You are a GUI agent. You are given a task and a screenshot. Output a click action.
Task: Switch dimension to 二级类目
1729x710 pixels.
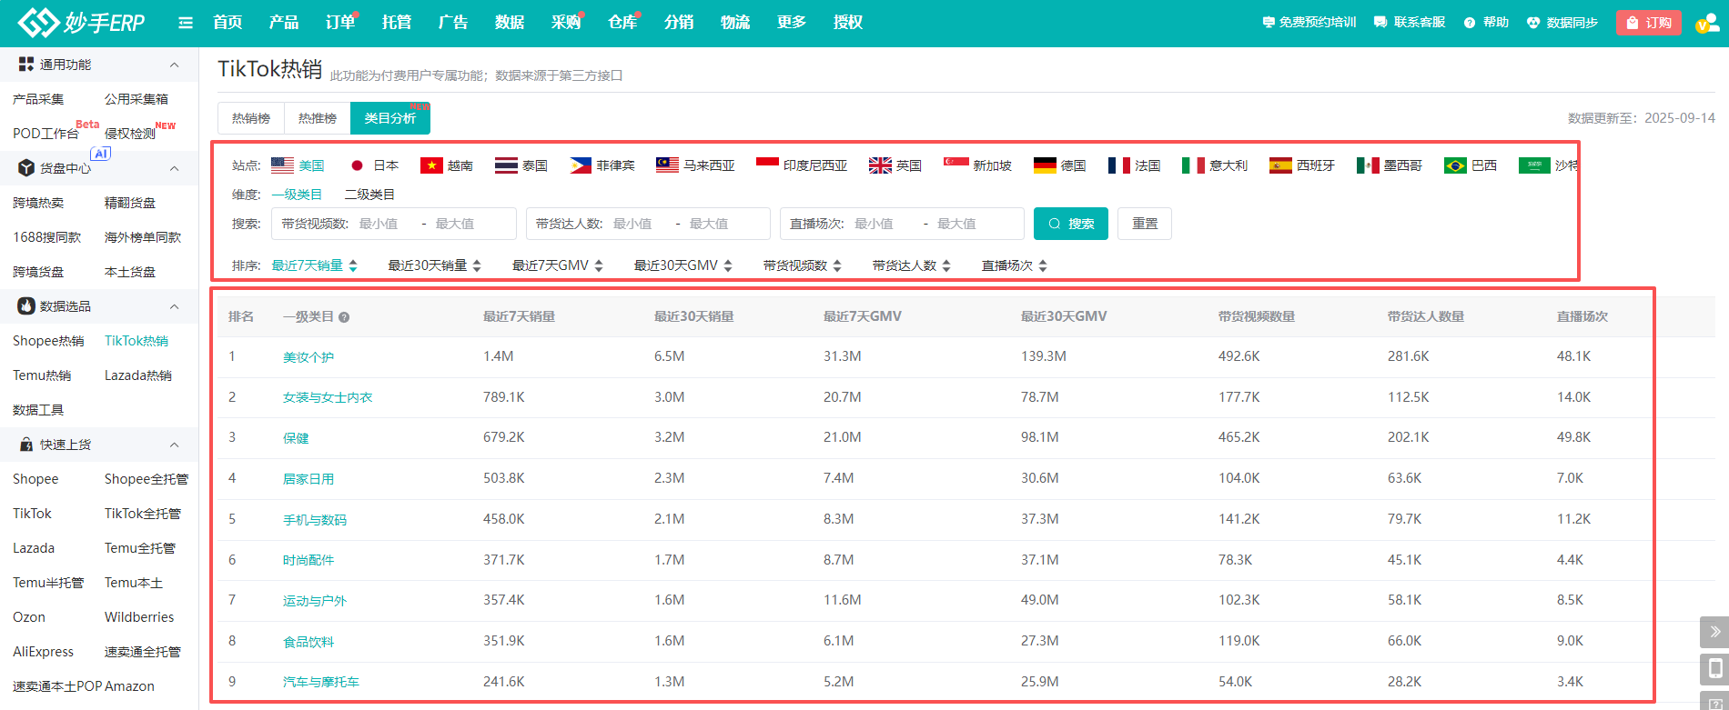[369, 195]
